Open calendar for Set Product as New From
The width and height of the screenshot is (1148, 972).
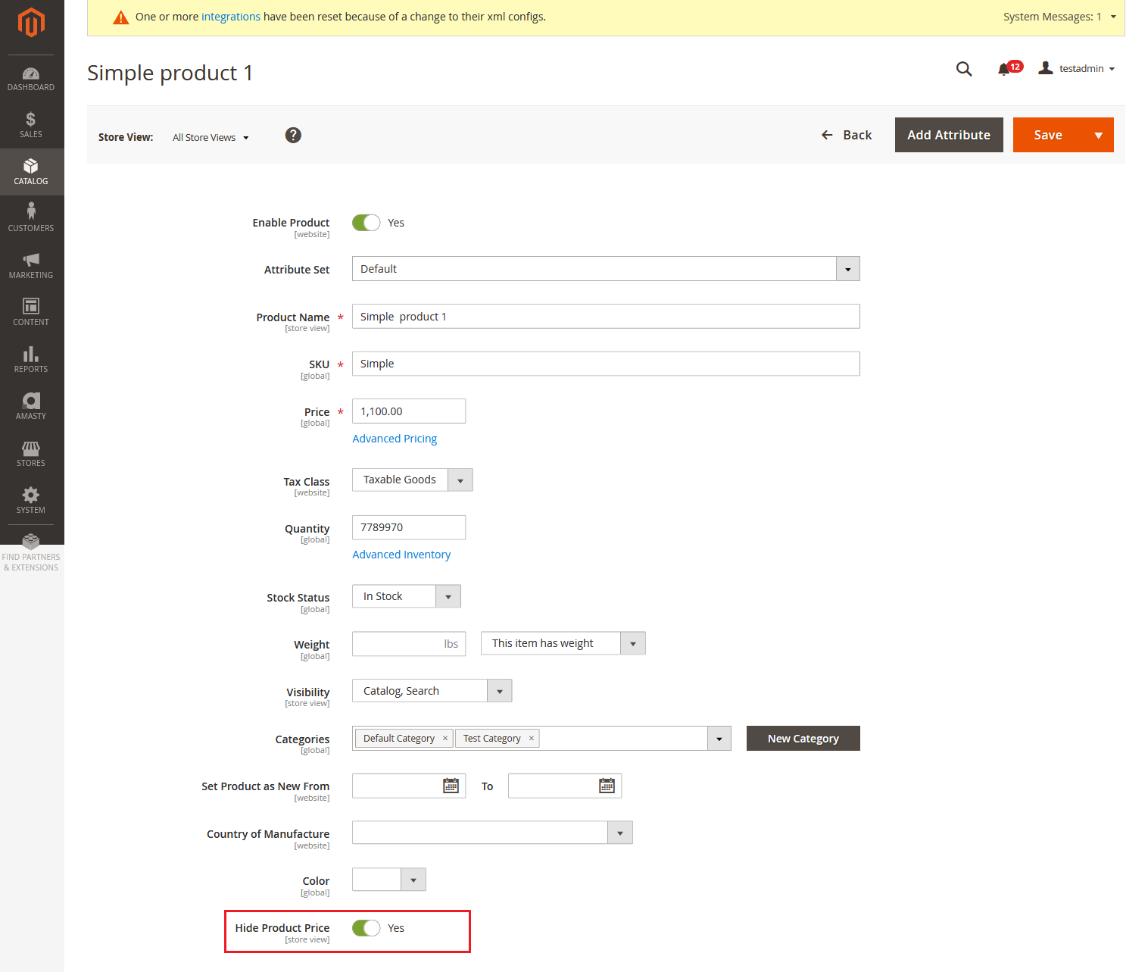coord(451,786)
